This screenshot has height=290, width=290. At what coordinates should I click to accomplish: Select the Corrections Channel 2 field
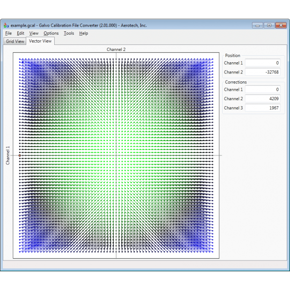coord(262,99)
